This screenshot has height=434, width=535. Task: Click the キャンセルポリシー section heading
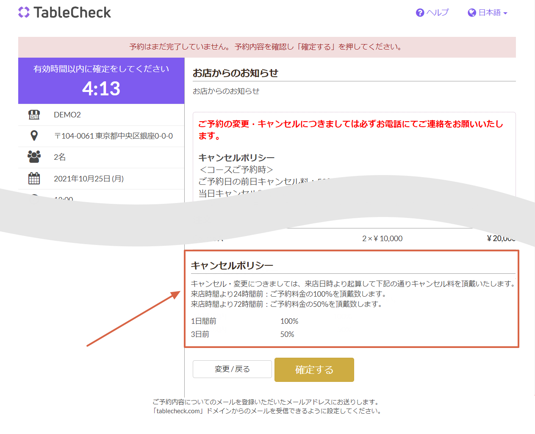point(232,266)
